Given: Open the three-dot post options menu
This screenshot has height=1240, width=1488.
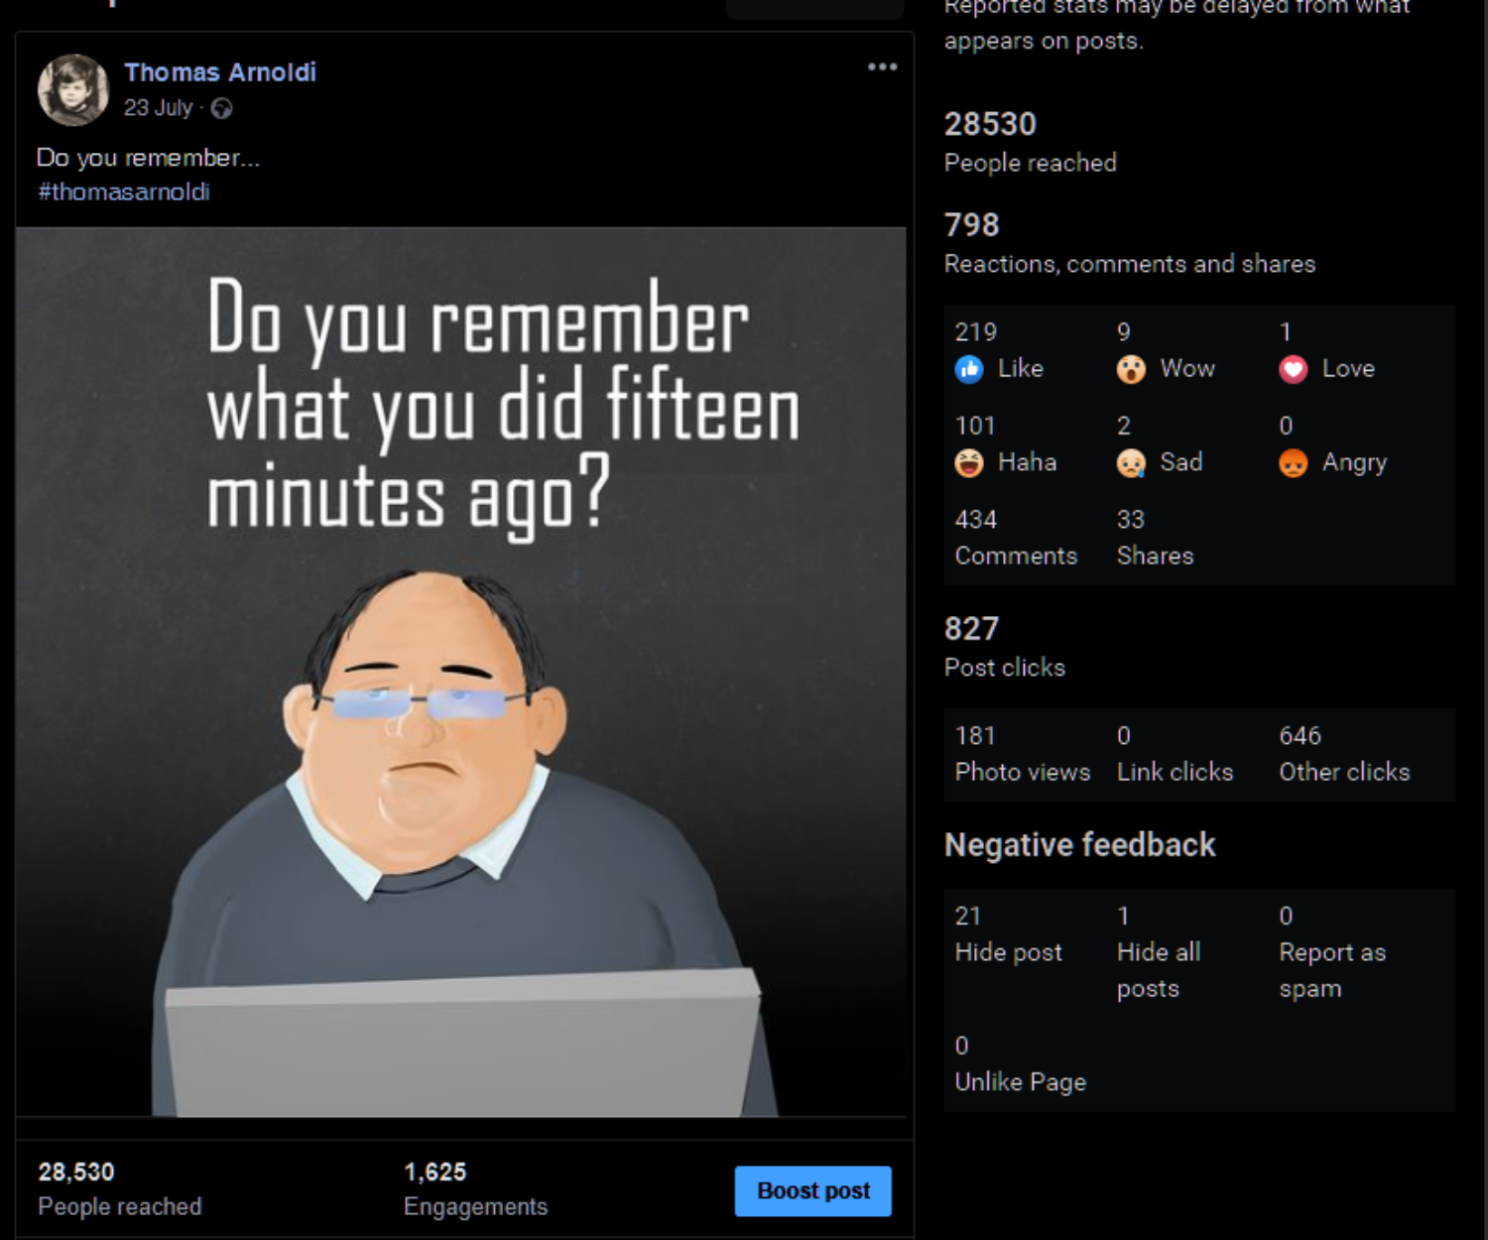Looking at the screenshot, I should click(882, 66).
